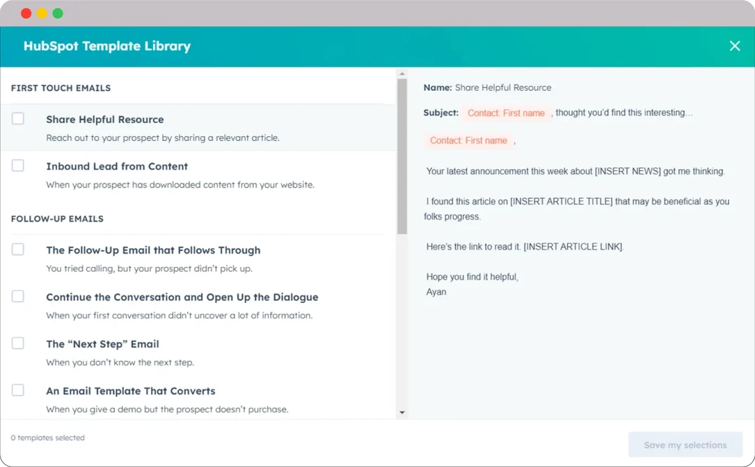Enable the Continue the Conversation template checkbox
Screen dimensions: 755x467
[x=18, y=295]
